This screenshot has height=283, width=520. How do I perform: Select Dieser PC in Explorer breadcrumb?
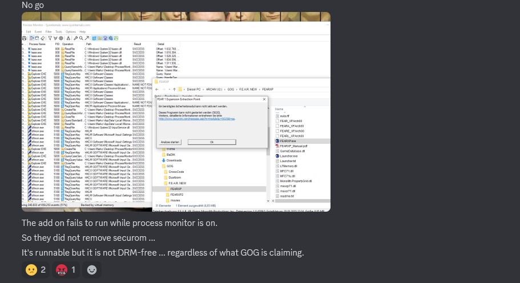(194, 90)
